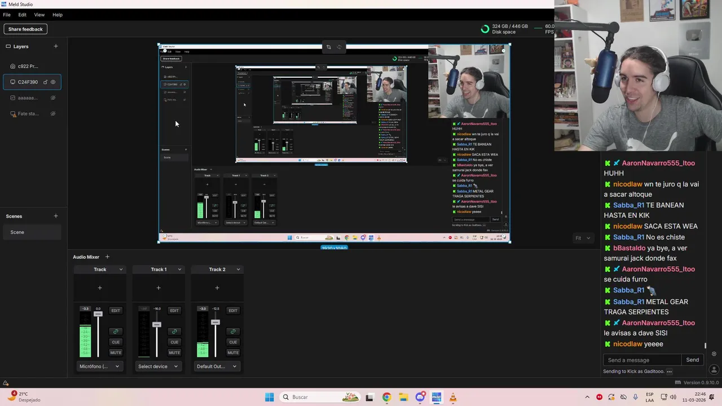
Task: Open the Micrófono device dropdown
Action: coord(100,367)
